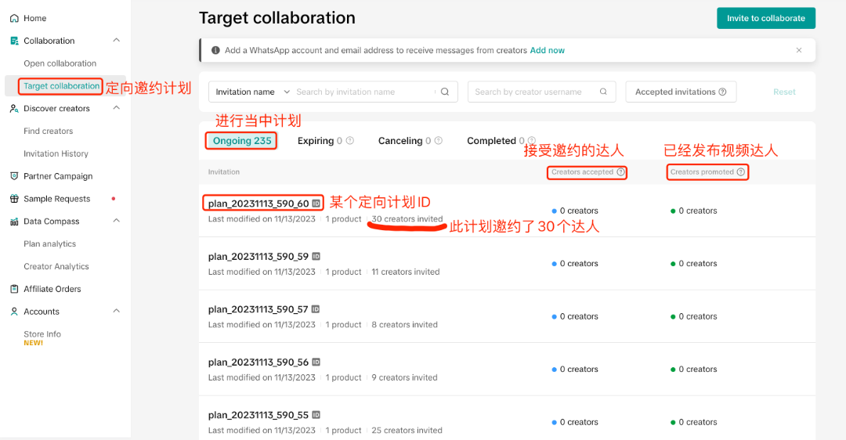Open plan_20231113_590_55 invitation
The width and height of the screenshot is (846, 440).
[x=258, y=415]
